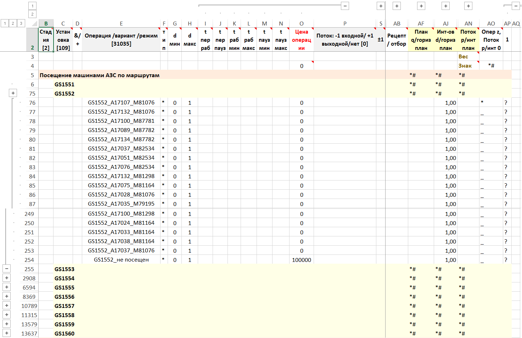Click the GS1553 group cell
The image size is (522, 338).
point(64,269)
